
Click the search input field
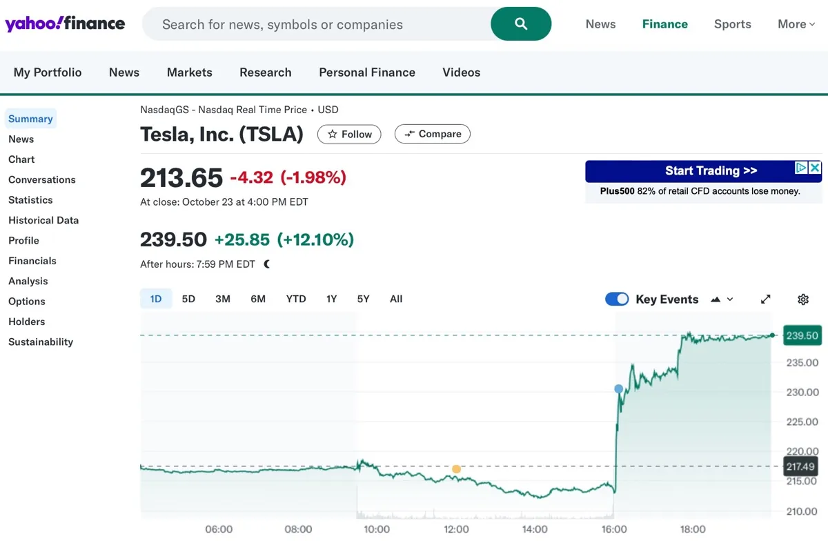click(310, 23)
